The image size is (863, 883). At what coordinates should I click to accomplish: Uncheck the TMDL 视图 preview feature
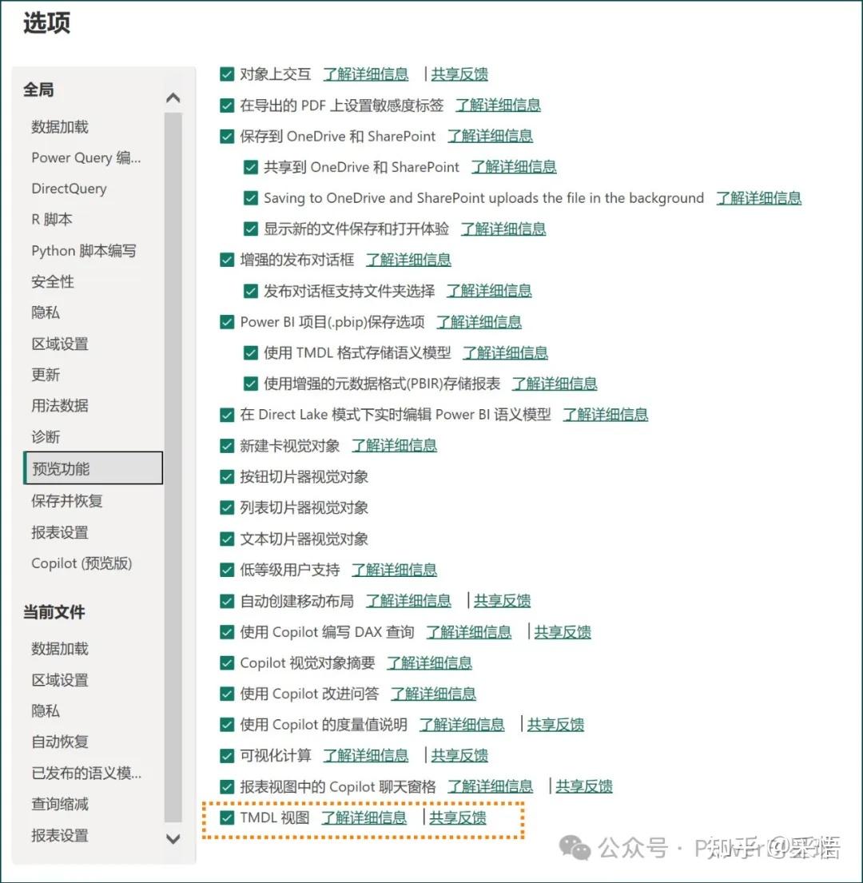[227, 817]
